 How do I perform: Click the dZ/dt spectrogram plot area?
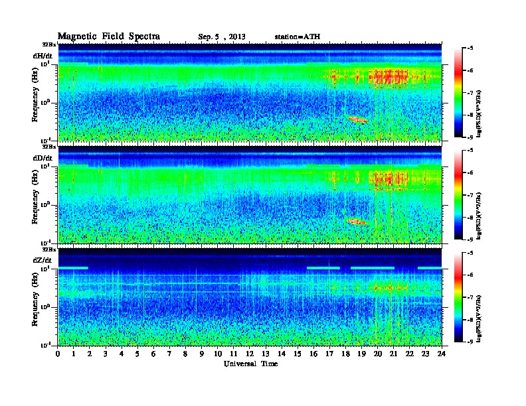250,297
